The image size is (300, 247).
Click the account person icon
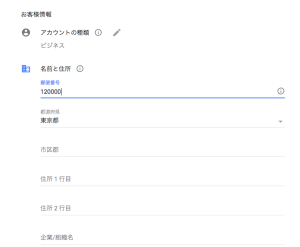coord(26,32)
